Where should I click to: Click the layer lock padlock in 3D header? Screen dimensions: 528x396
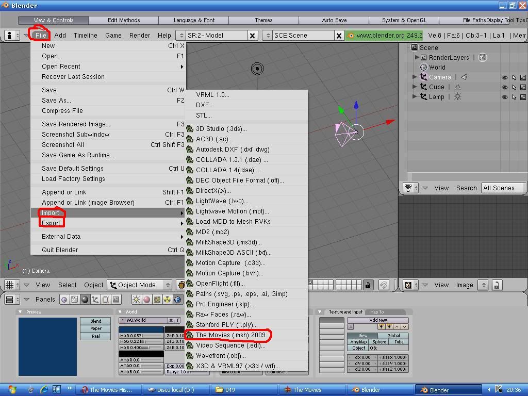click(x=368, y=285)
